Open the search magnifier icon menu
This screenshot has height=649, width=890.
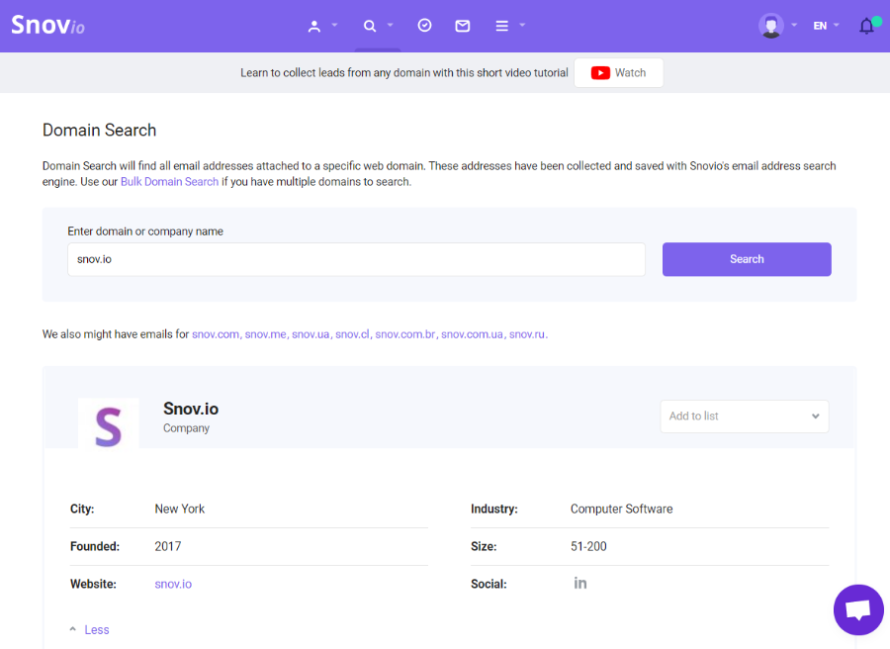click(x=370, y=26)
